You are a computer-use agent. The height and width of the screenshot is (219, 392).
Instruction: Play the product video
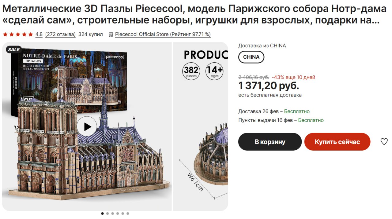87,126
